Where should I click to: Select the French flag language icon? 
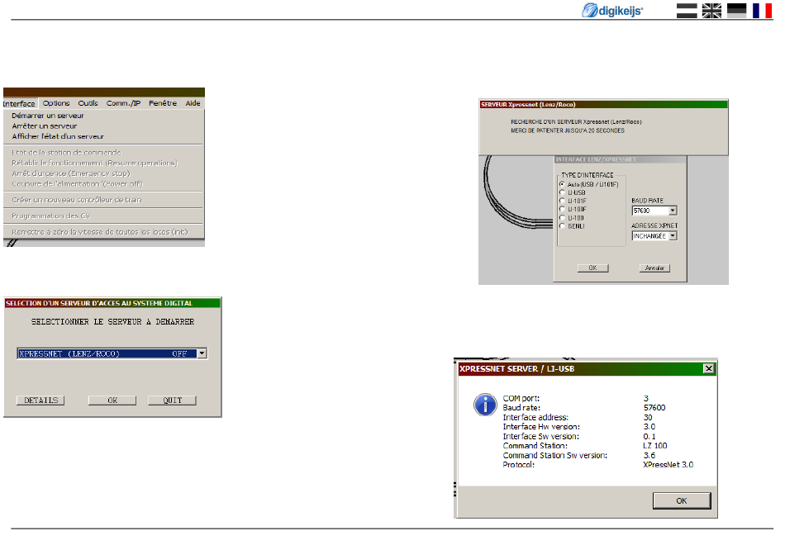[762, 11]
